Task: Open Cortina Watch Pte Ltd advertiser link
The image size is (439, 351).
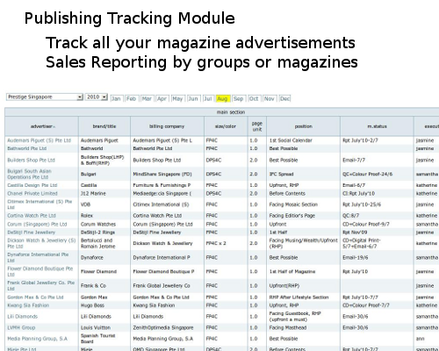Action: [x=32, y=216]
